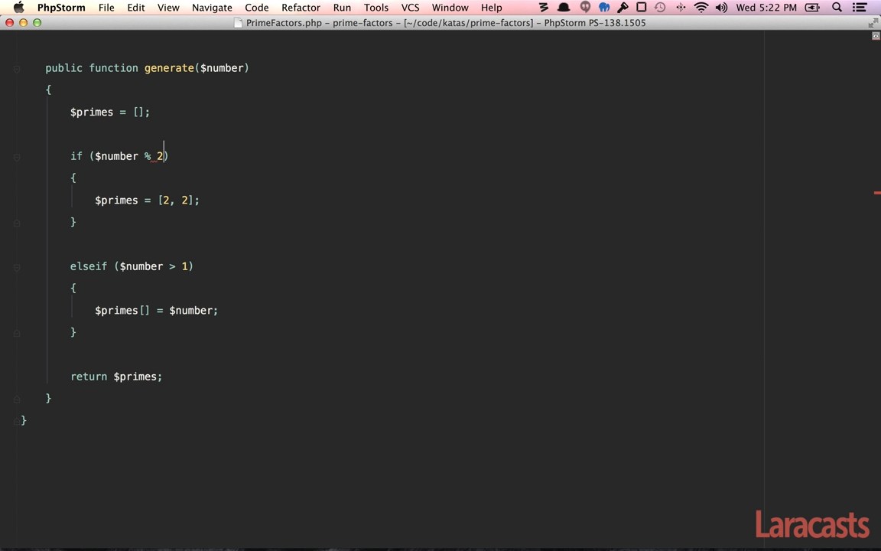Open the Refactor menu

tap(301, 8)
